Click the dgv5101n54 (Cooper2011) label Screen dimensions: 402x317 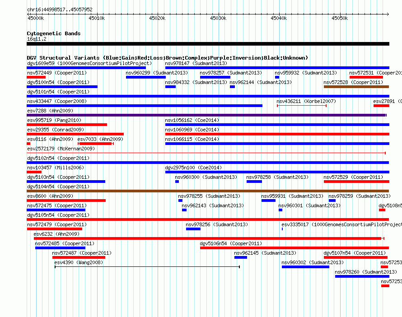click(x=58, y=92)
